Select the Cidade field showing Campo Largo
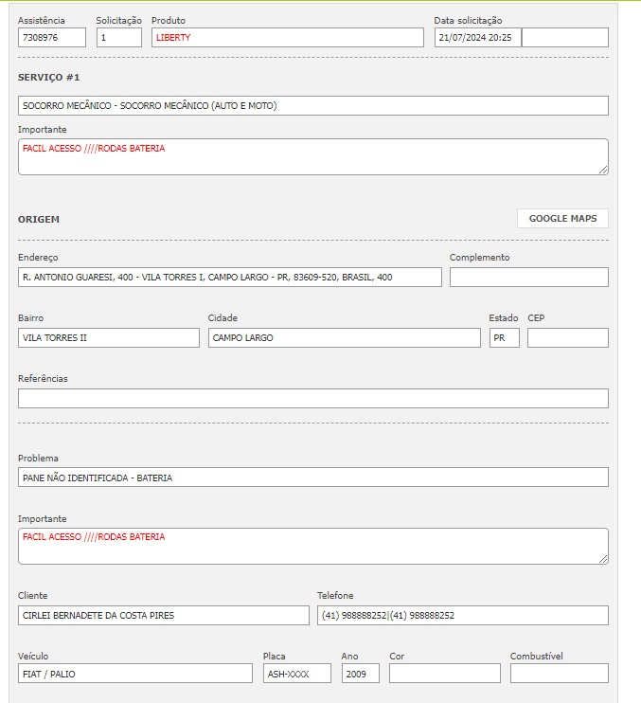Viewport: 641px width, 703px height. coord(344,338)
